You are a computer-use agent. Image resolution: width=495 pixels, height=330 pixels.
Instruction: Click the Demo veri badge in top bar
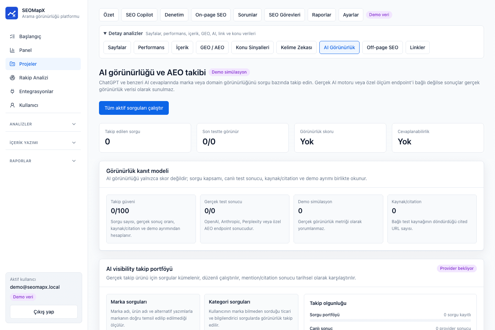379,15
